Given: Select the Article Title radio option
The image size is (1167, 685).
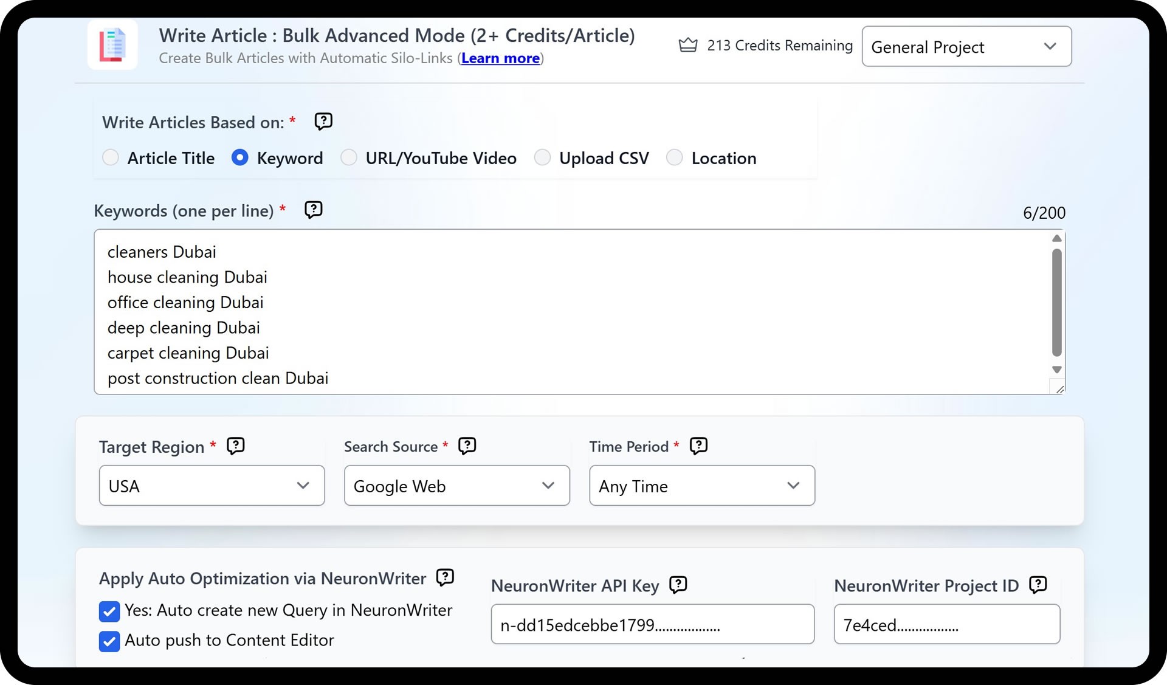Looking at the screenshot, I should click(x=111, y=158).
